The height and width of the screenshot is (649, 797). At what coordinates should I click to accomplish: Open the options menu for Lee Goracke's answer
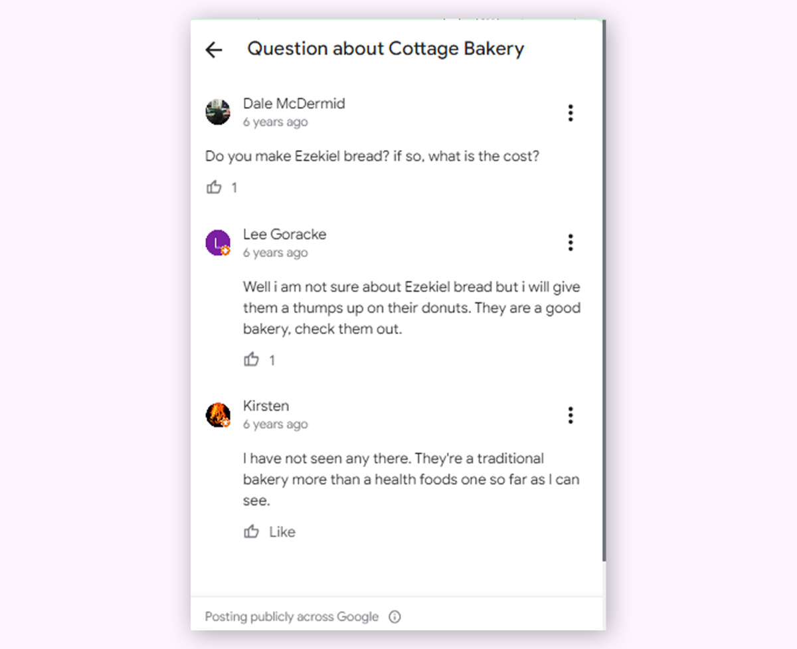(571, 242)
